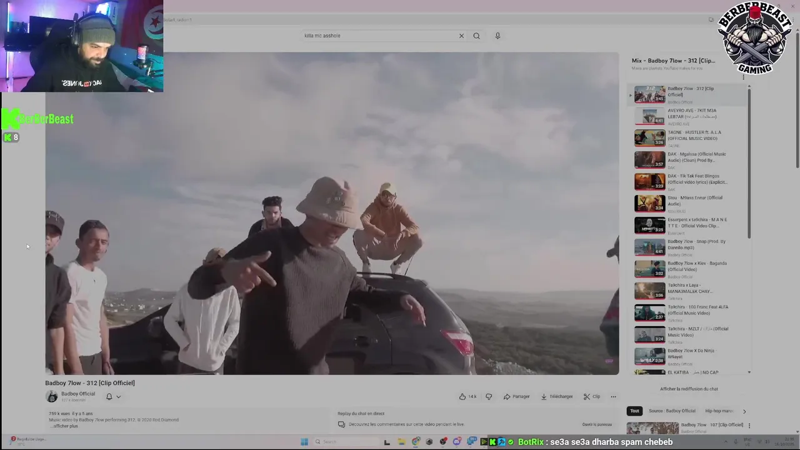The image size is (800, 450).
Task: Dislike the video with the thumbs-down icon
Action: tap(489, 396)
